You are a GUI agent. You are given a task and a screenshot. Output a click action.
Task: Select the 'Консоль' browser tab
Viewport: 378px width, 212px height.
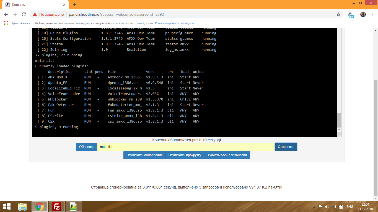[x=36, y=5]
